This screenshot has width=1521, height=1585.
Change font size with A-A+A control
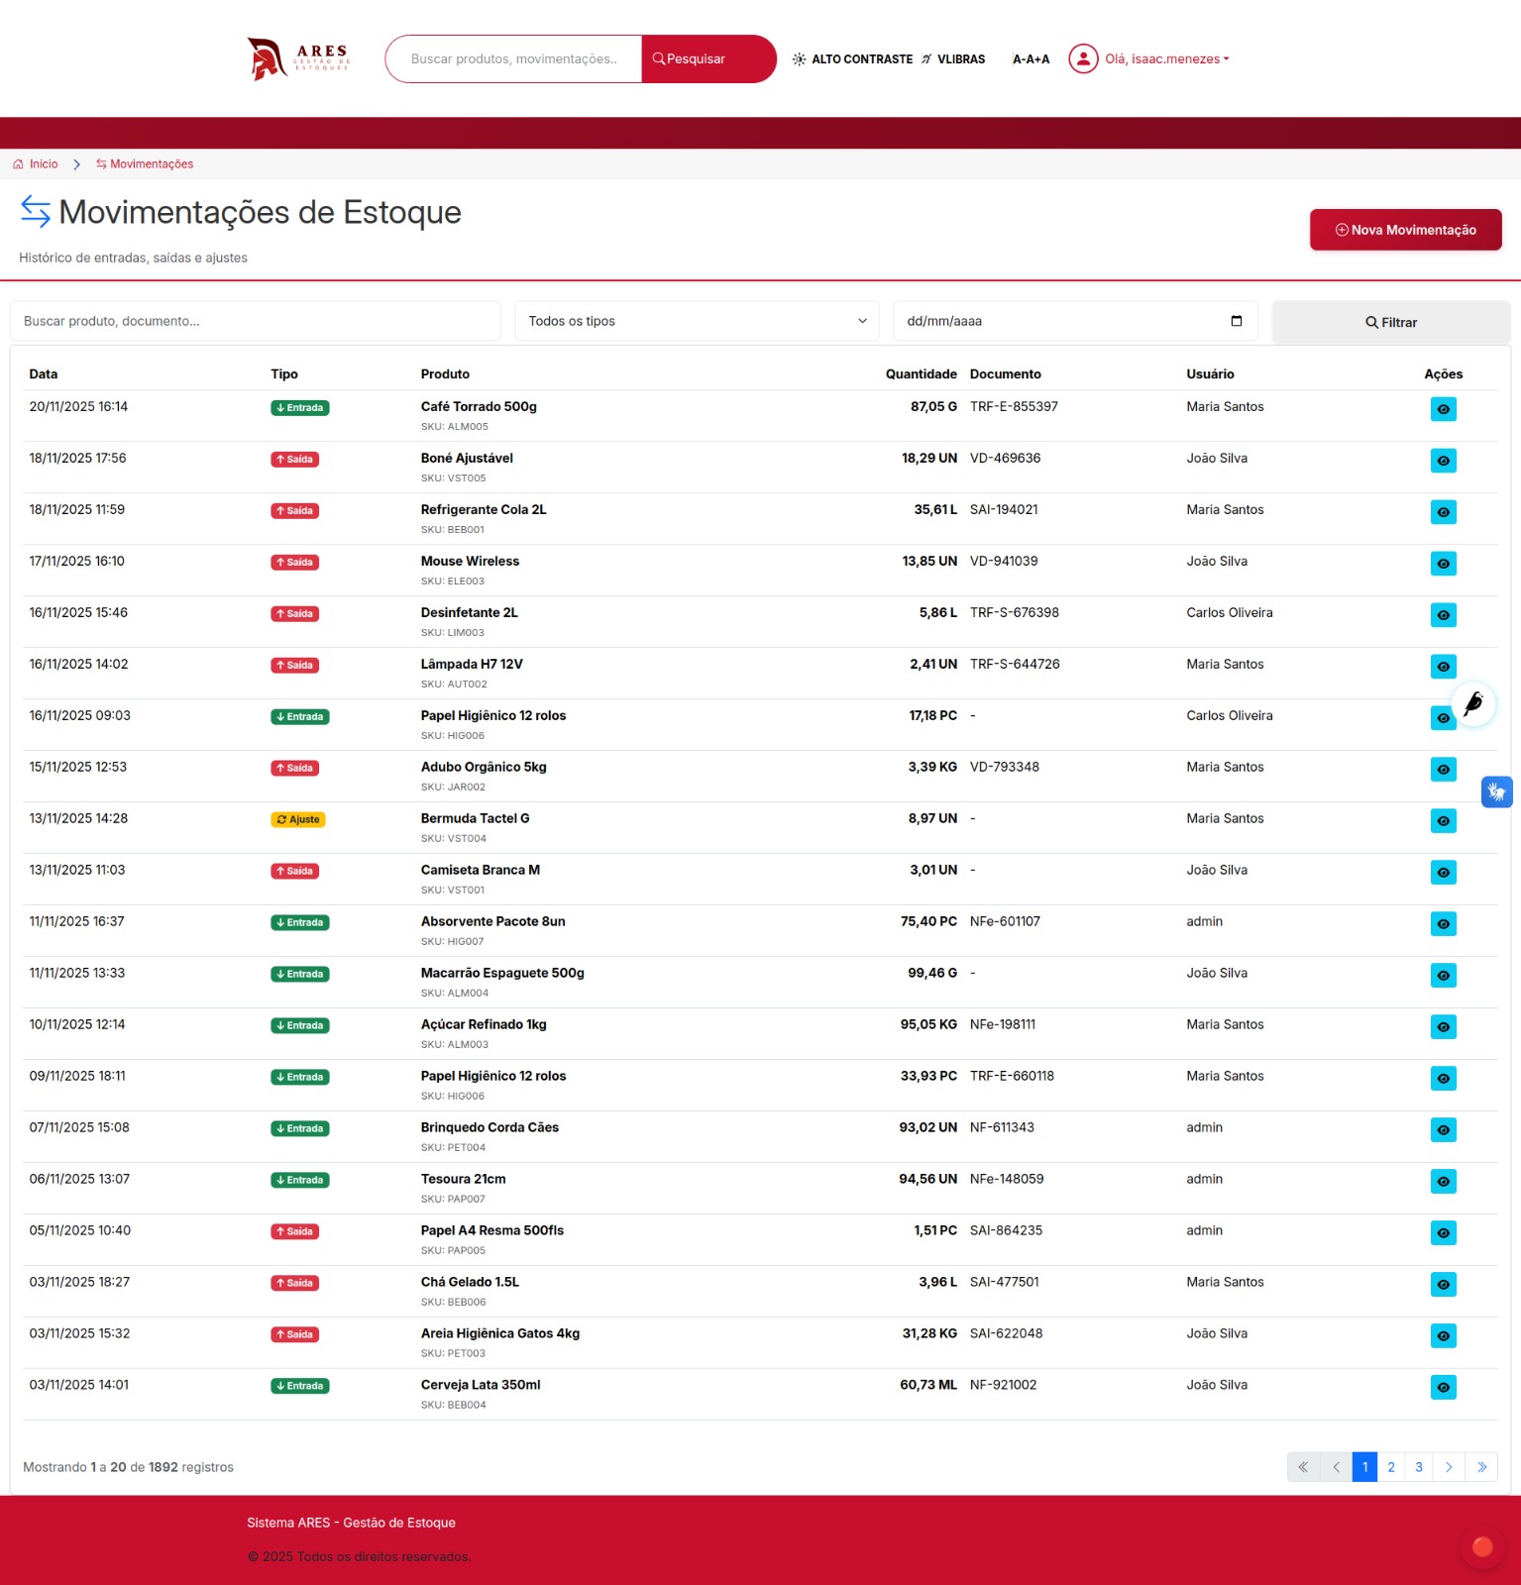click(1031, 59)
